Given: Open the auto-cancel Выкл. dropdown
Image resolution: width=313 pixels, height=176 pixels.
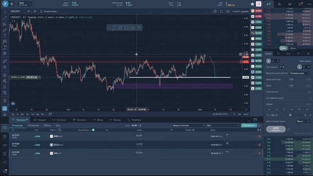Looking at the screenshot, I should coord(303,121).
